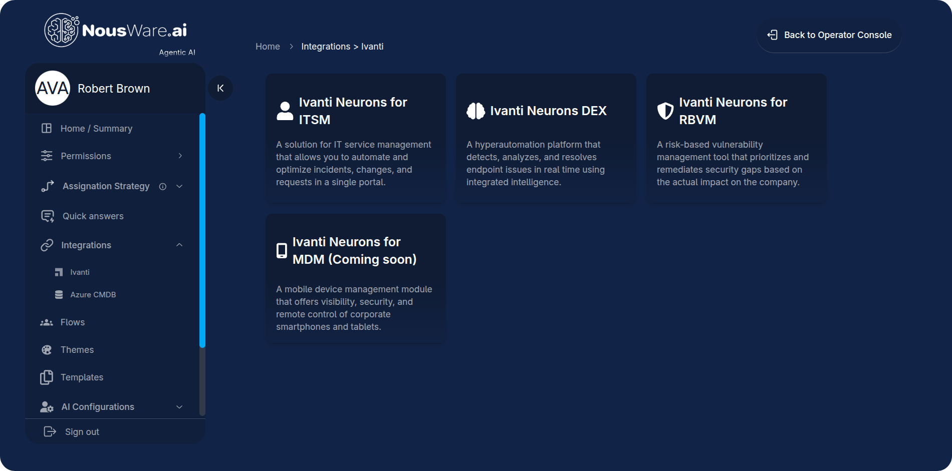Screen dimensions: 952x471
Task: Expand the AI Configurations chevron
Action: [x=179, y=407]
